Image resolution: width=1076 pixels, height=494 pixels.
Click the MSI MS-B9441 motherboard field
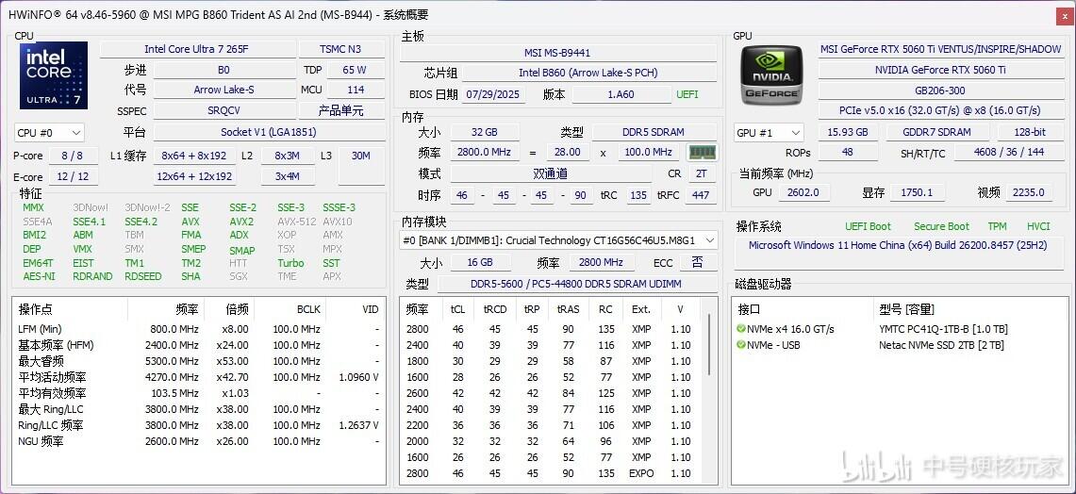[x=557, y=53]
